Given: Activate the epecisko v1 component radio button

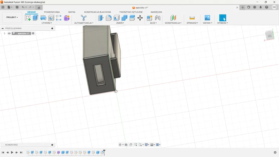Looking at the screenshot, I should [33, 33].
